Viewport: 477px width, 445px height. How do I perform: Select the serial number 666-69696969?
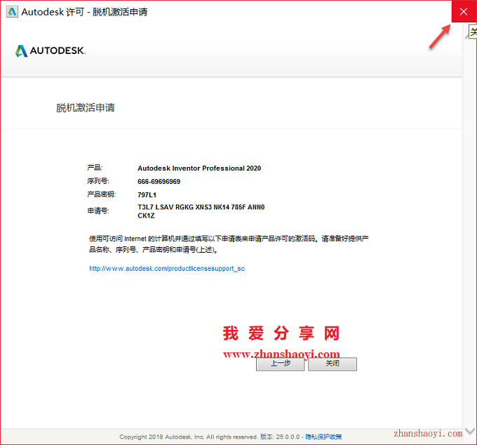point(159,182)
